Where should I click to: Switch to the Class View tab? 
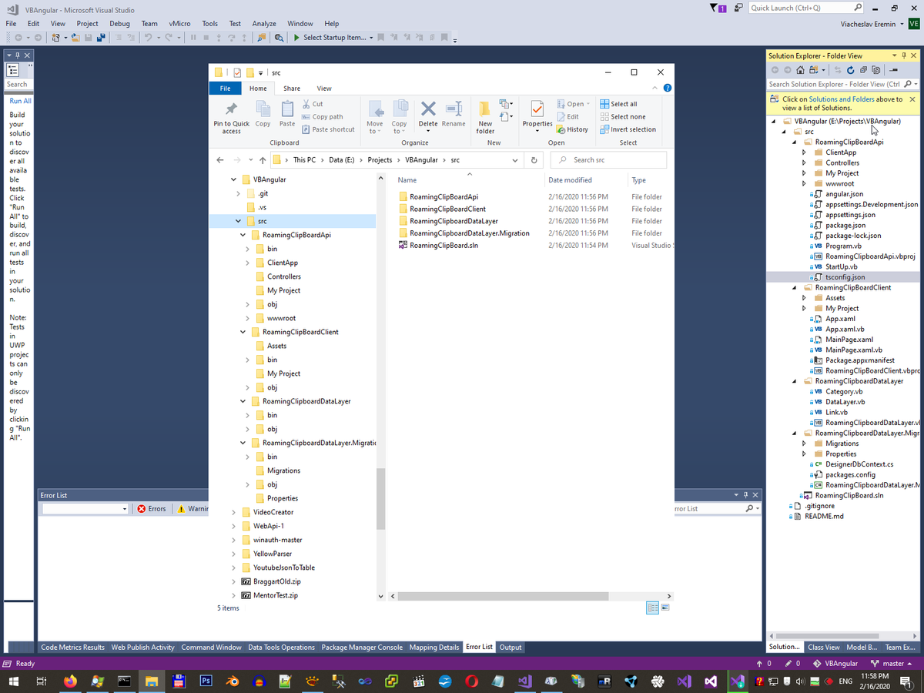[x=824, y=648]
